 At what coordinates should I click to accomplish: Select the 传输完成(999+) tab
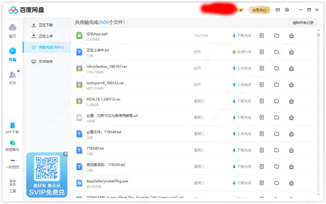point(47,47)
